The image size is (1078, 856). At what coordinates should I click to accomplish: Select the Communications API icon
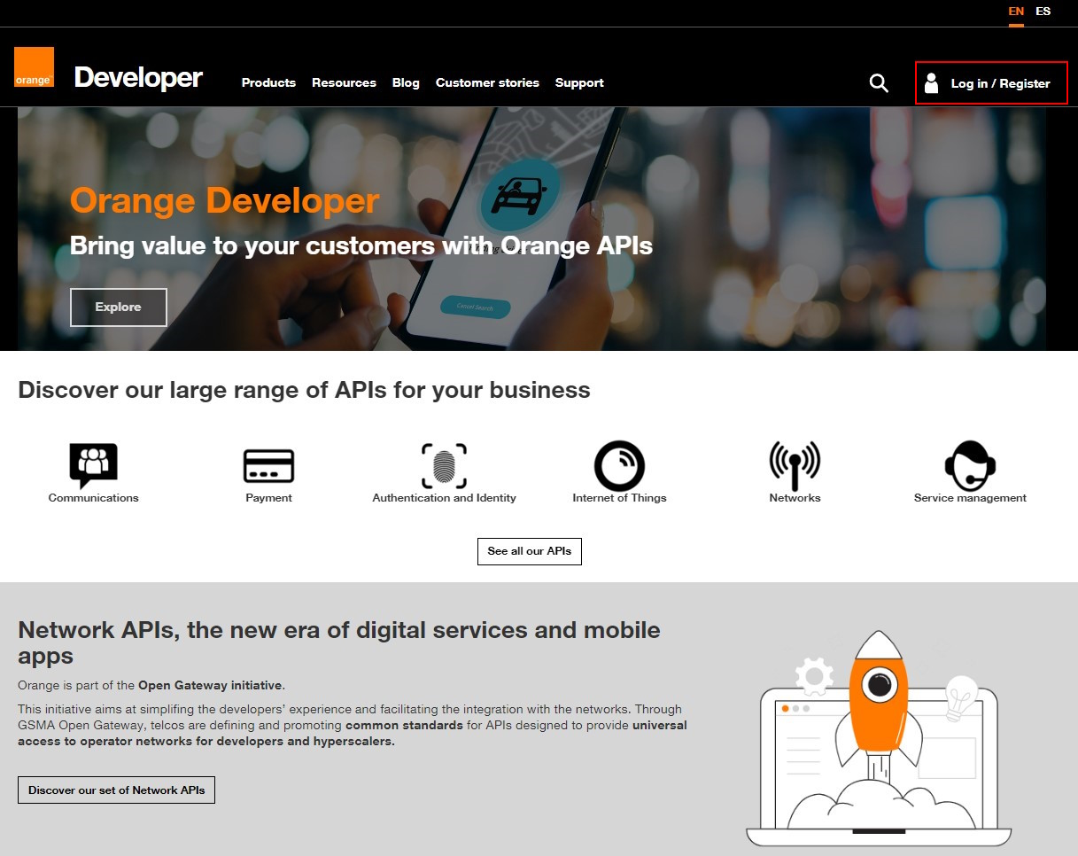coord(93,465)
